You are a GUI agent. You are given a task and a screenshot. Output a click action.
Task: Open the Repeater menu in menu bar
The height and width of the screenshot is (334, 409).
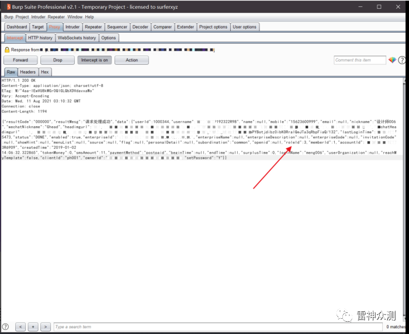56,17
